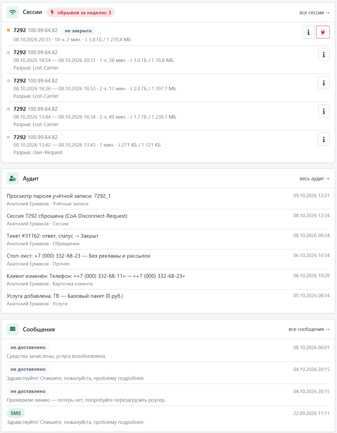Screen dimensions: 337x433
Task: Go to весь аудит
Action: pos(315,179)
